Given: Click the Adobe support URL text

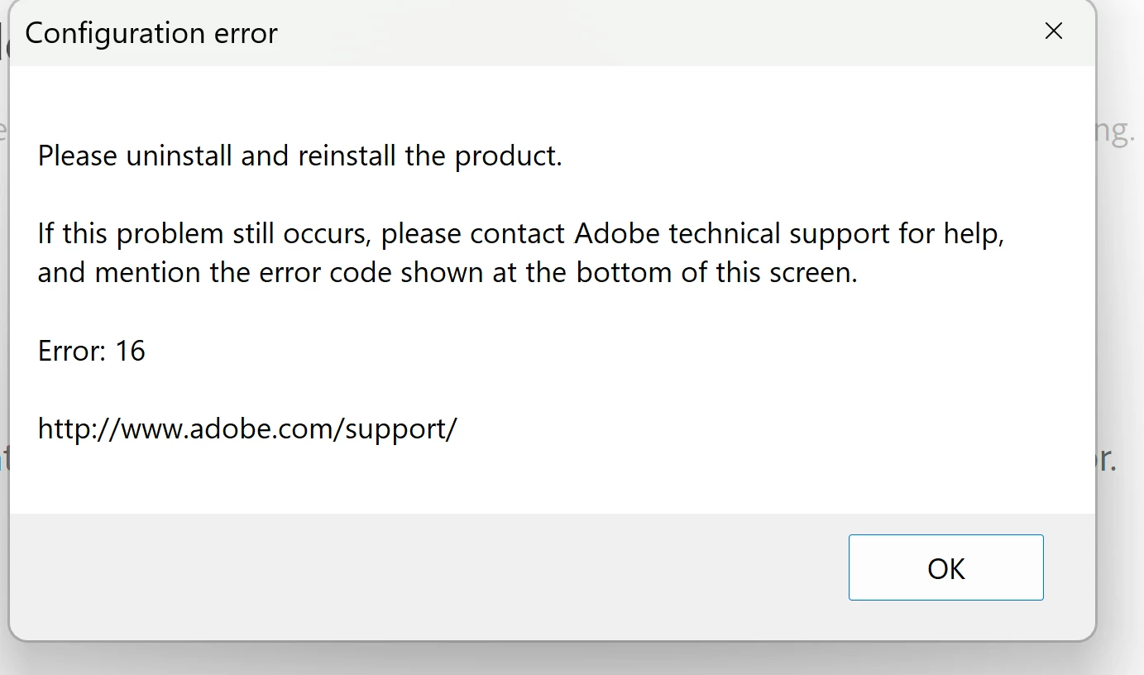Looking at the screenshot, I should [x=247, y=428].
